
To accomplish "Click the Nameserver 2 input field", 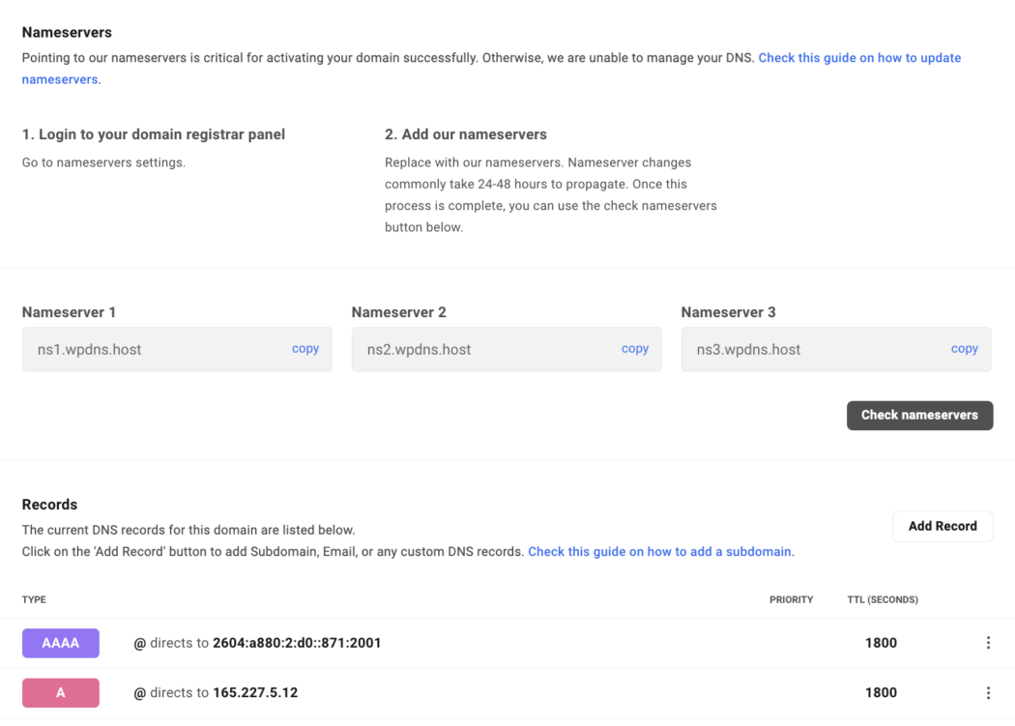I will point(507,349).
